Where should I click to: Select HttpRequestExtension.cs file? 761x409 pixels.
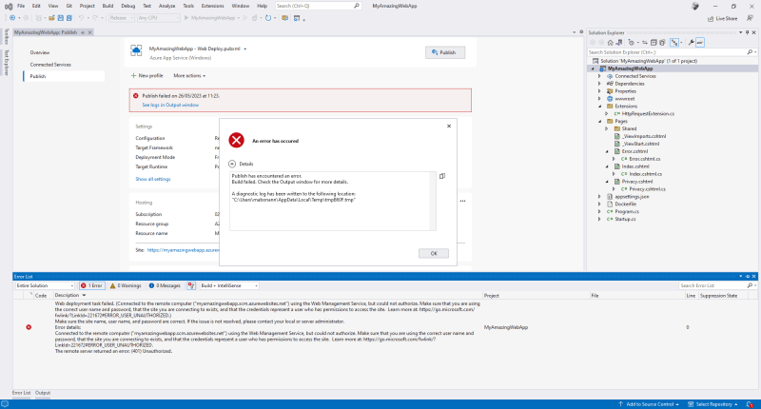point(648,113)
